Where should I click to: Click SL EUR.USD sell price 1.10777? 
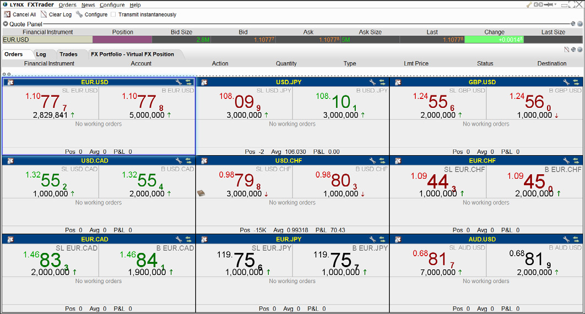46,101
